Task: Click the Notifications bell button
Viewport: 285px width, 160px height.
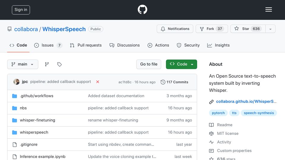Action: click(x=175, y=29)
